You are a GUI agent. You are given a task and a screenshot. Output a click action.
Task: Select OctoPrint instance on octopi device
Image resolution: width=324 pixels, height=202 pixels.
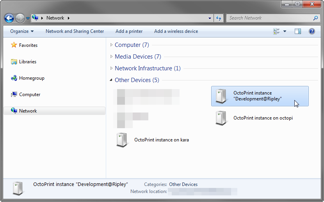pos(263,118)
